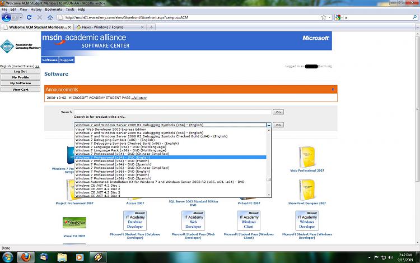Collapse the Announcements panel with the blue square icon
420x263 pixels.
(333, 90)
